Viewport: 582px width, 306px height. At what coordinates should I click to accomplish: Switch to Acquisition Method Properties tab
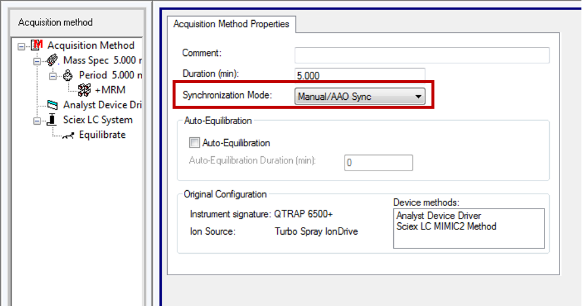[x=231, y=24]
